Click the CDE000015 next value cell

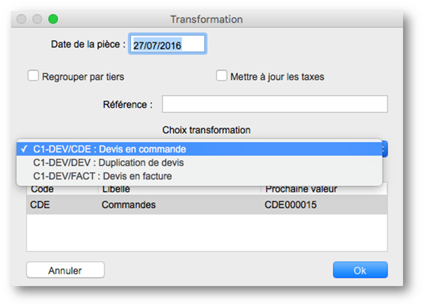pos(290,205)
